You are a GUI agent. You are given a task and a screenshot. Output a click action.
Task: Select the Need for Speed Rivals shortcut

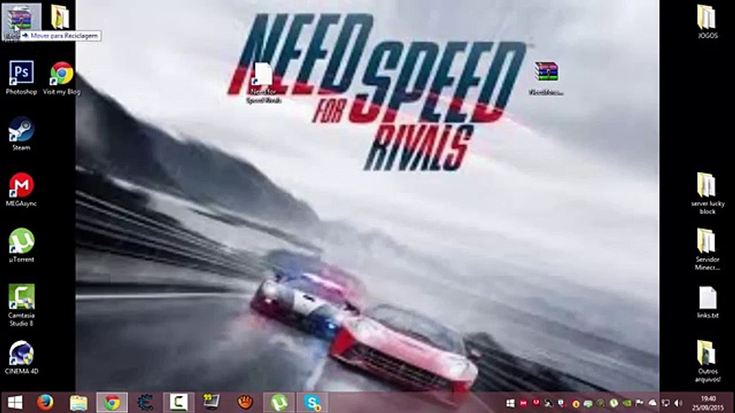(x=264, y=83)
